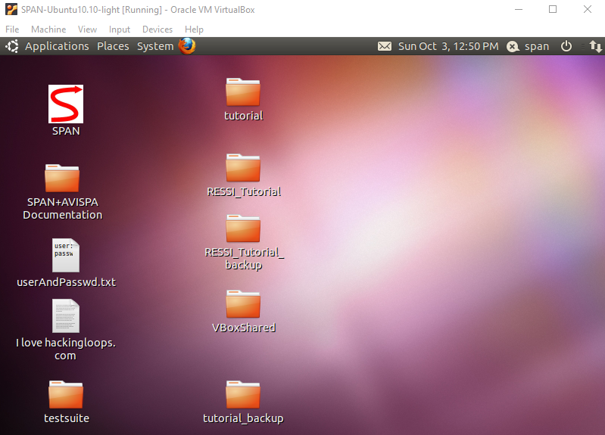Open the testsuite folder icon
Viewport: 605px width, 435px height.
(66, 394)
